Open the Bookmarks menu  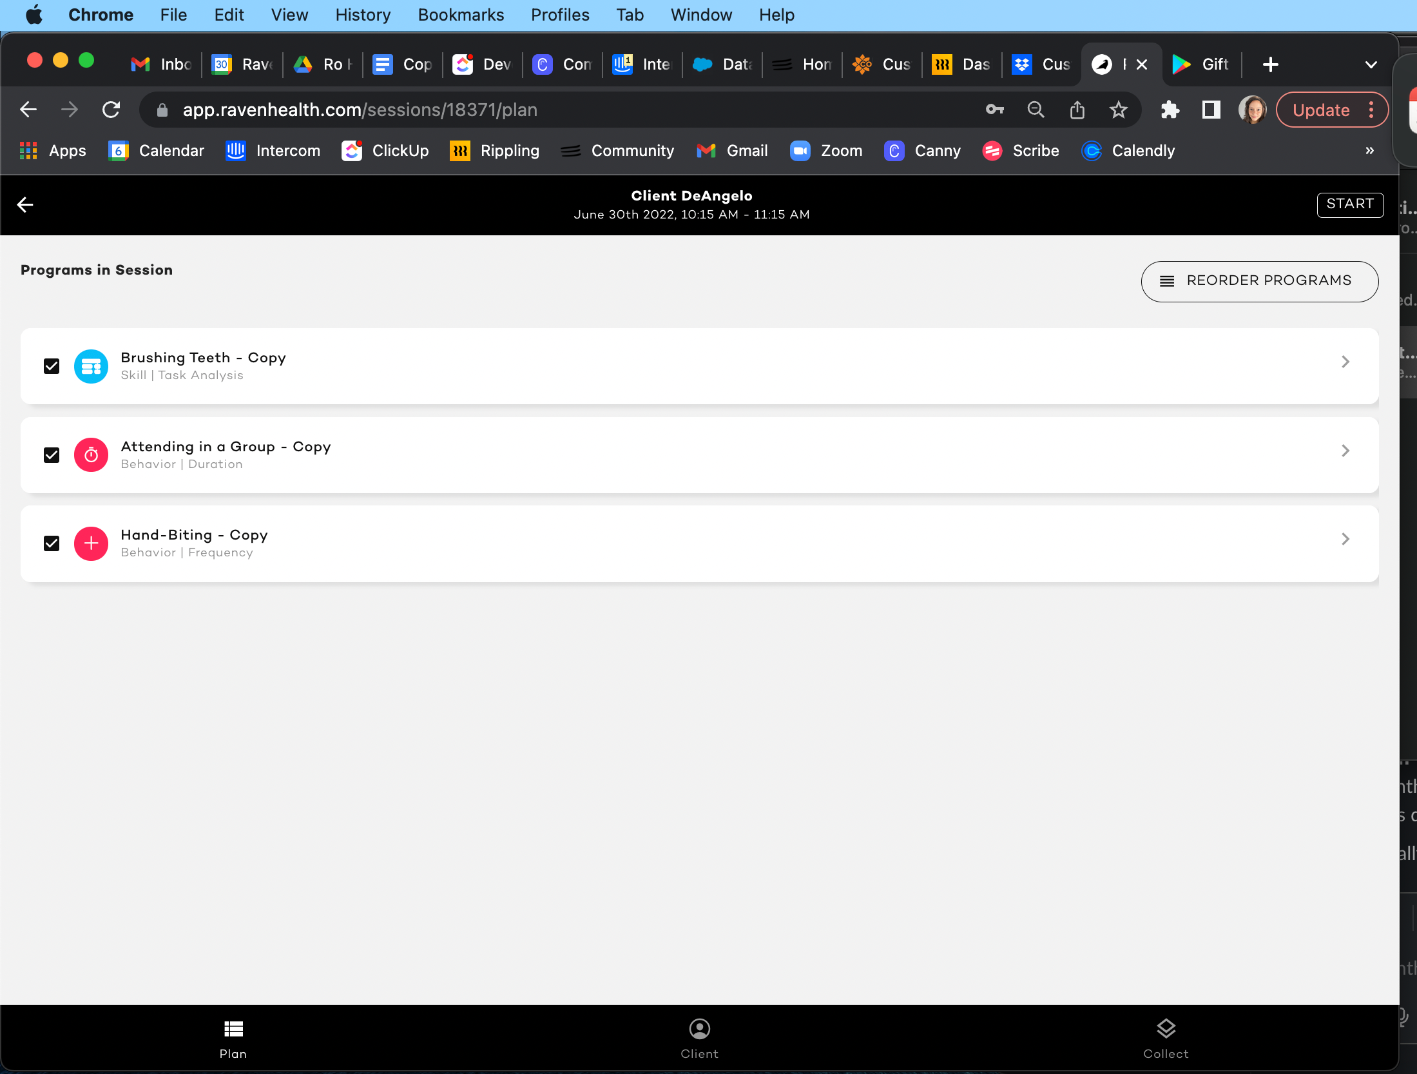(x=461, y=14)
